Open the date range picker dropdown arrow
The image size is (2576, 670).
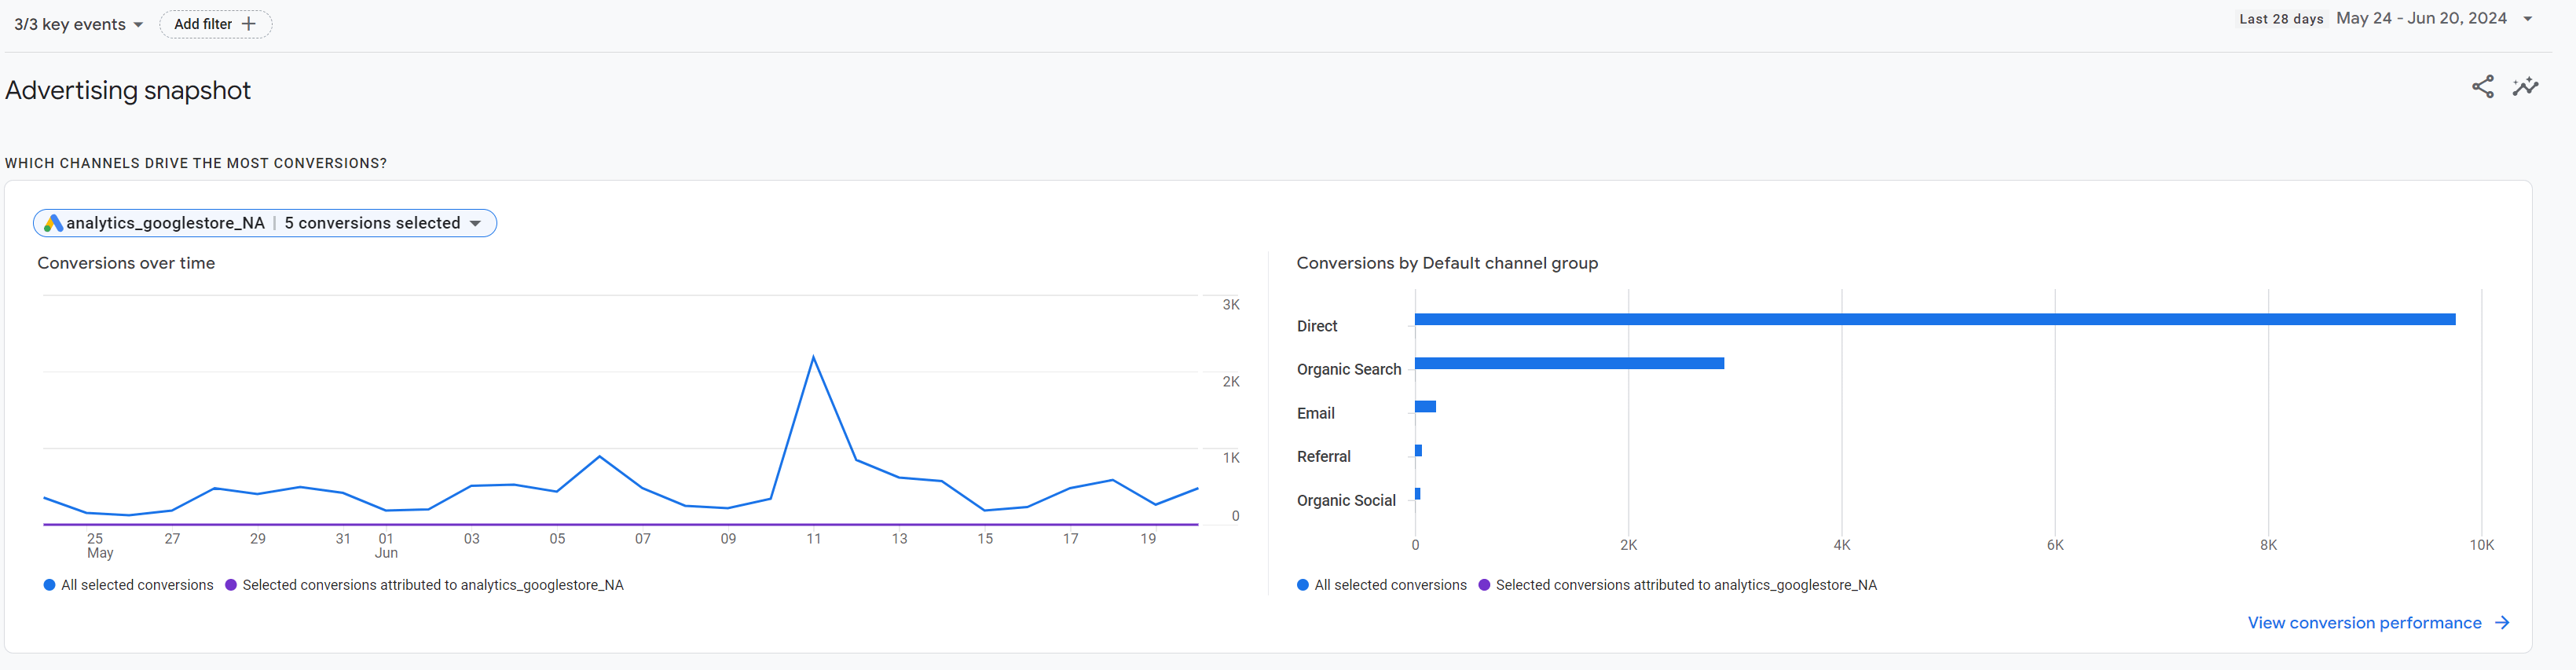[x=2527, y=19]
